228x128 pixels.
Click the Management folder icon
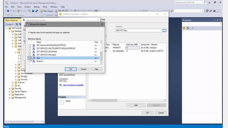pos(12,97)
